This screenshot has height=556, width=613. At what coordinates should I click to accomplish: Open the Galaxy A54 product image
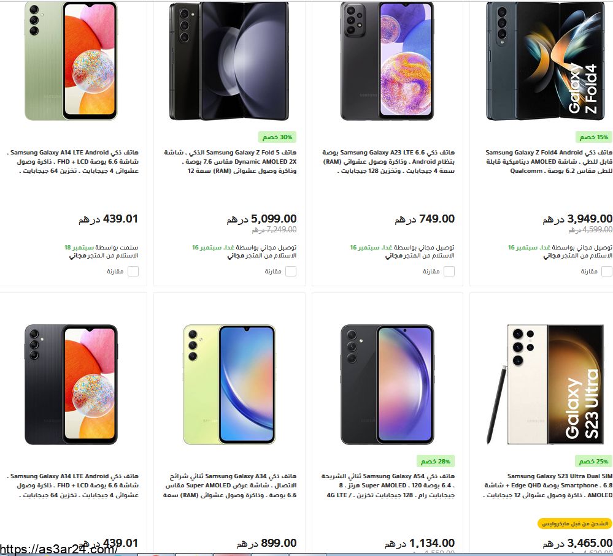pos(387,384)
